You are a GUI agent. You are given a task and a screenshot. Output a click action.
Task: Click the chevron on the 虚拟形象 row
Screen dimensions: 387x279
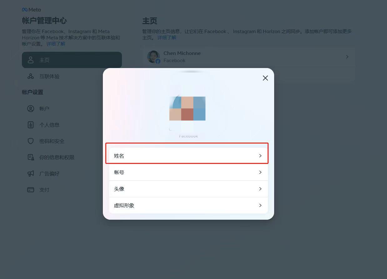[x=260, y=205]
